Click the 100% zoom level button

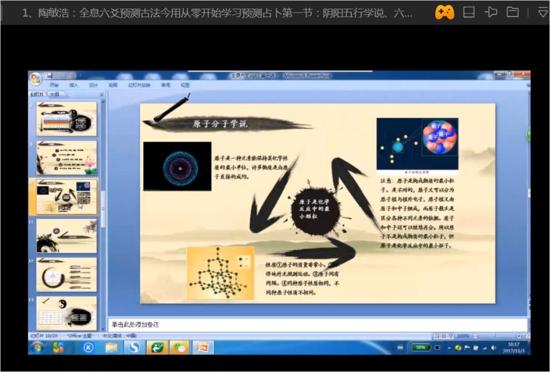[x=463, y=336]
